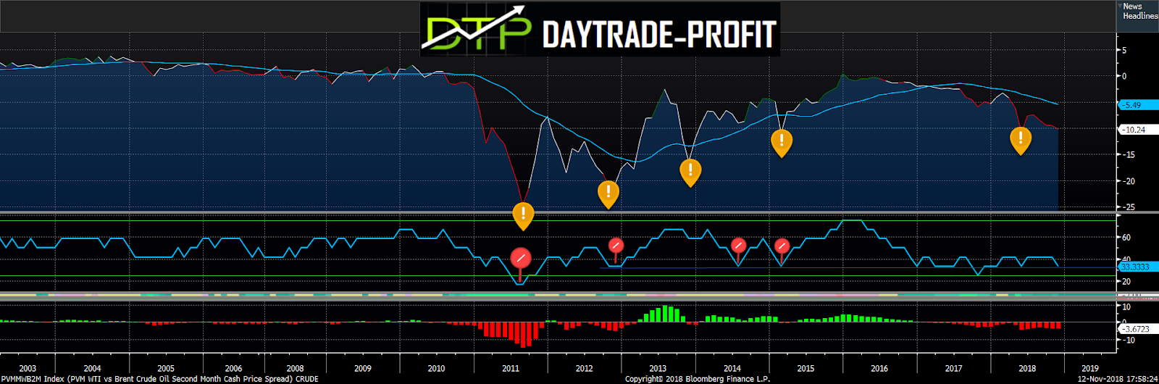Click the 2003 year label
This screenshot has width=1159, height=384.
pyautogui.click(x=28, y=368)
